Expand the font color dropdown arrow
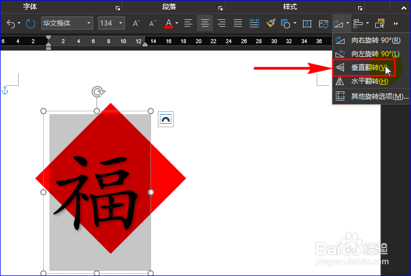Image resolution: width=411 pixels, height=276 pixels. tap(177, 23)
